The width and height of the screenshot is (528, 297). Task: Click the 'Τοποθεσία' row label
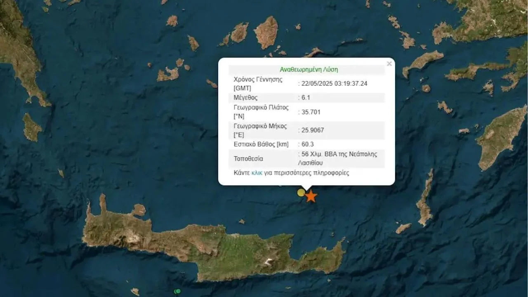coord(248,159)
